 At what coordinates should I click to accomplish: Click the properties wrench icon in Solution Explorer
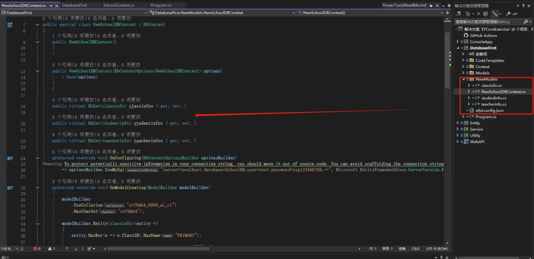click(508, 14)
